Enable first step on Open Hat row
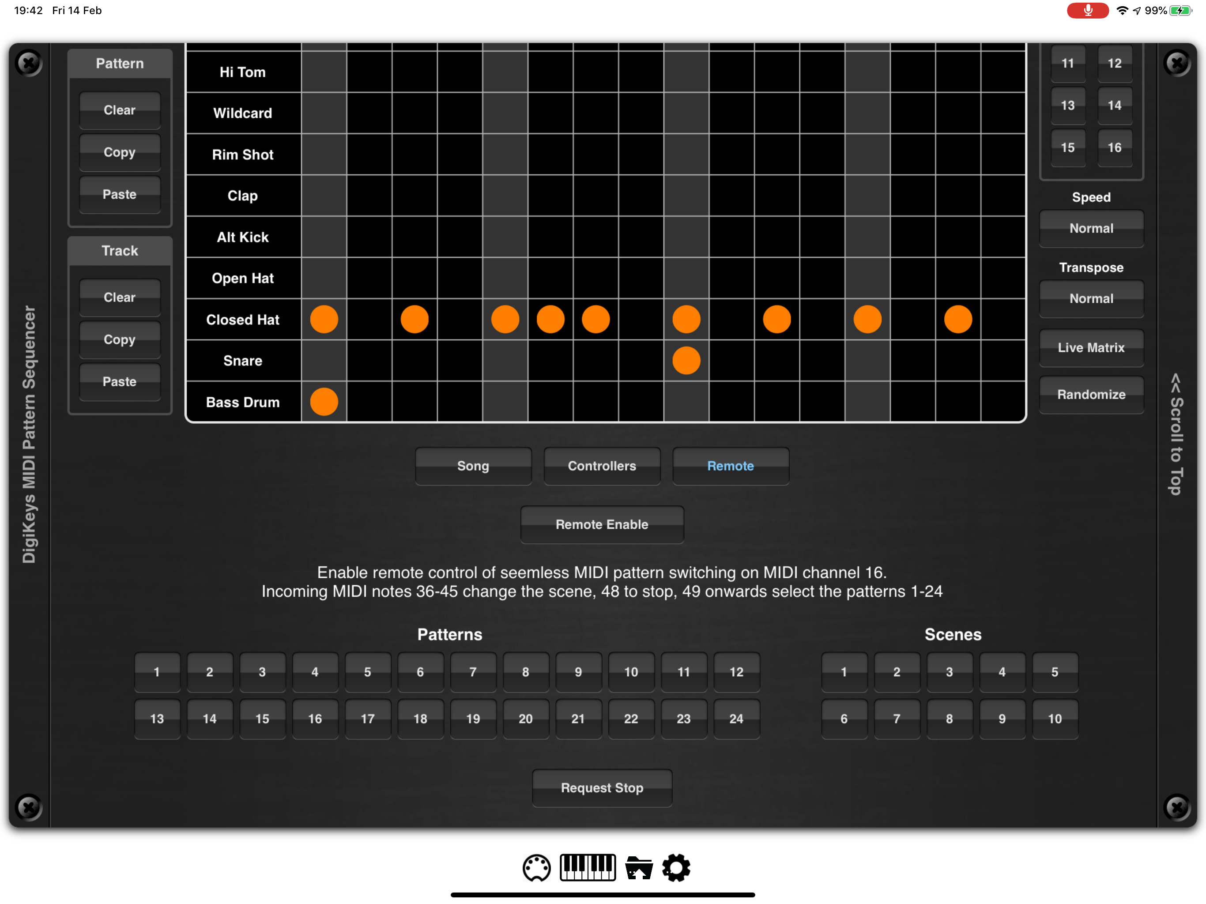This screenshot has height=904, width=1206. 324,278
